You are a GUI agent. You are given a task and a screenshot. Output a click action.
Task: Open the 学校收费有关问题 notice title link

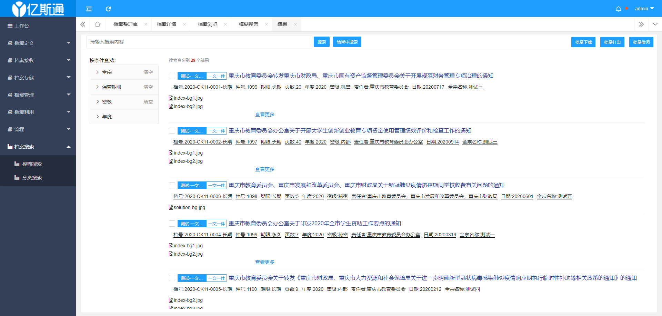pos(367,185)
